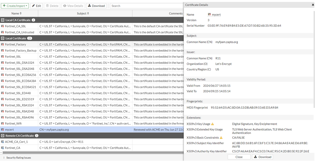
Task: Sort the table by the Subject column arrows
Action: (88, 14)
